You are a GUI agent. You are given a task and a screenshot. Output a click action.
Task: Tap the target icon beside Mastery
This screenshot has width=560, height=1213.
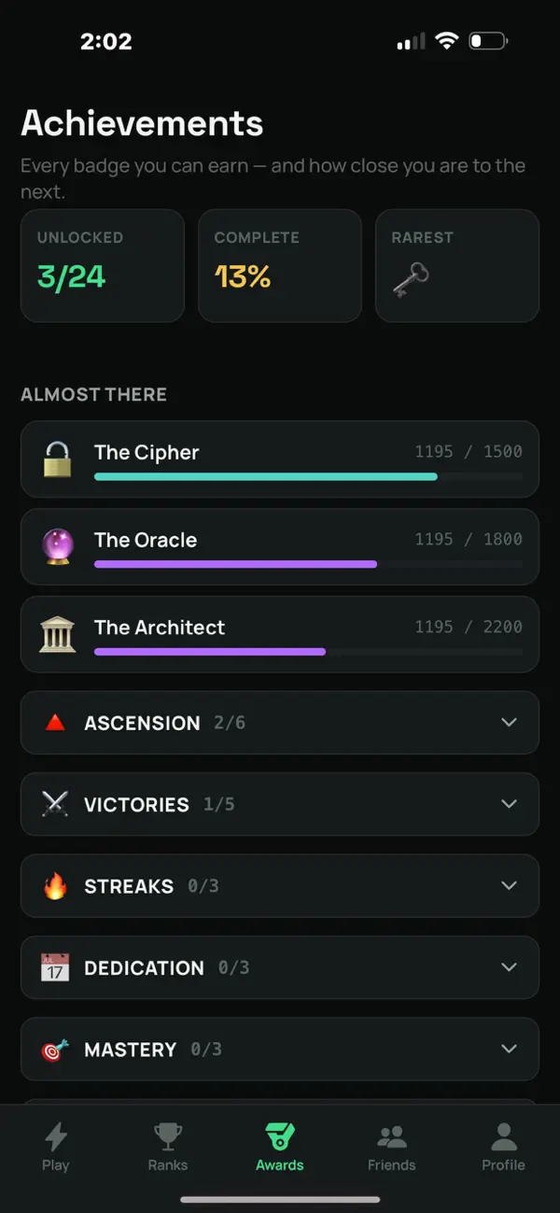[55, 1050]
